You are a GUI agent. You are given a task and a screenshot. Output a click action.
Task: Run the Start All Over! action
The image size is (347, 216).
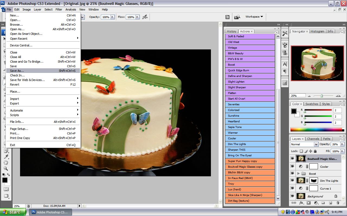coord(250,99)
